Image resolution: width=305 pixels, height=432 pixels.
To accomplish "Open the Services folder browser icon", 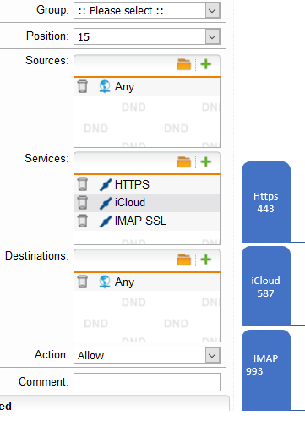I will 183,162.
